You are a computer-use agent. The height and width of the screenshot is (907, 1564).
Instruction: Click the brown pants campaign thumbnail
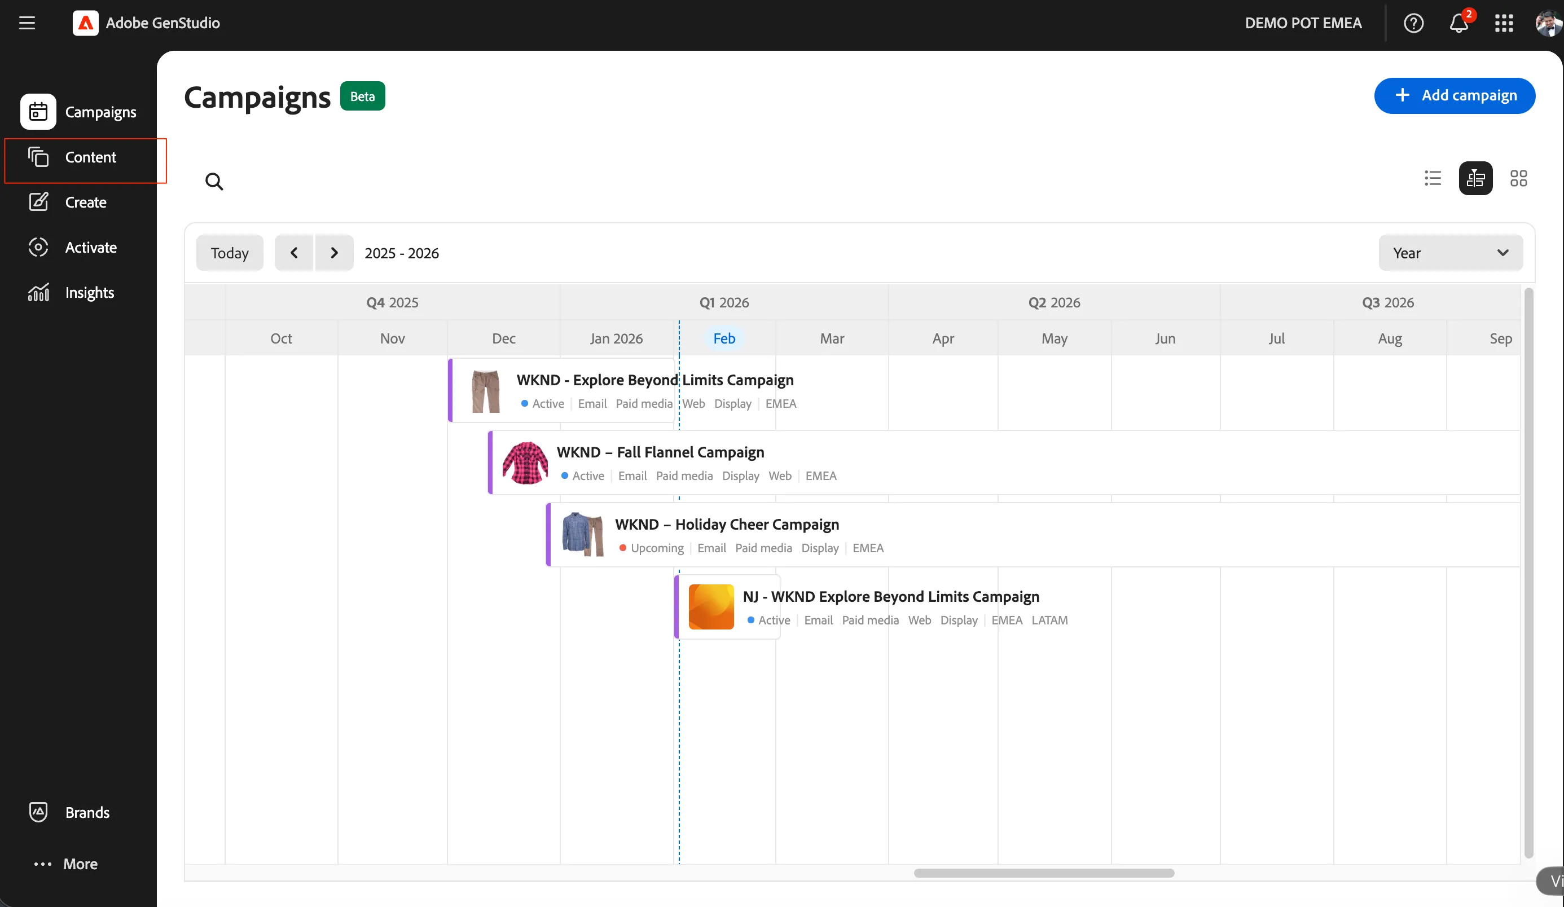pos(485,391)
